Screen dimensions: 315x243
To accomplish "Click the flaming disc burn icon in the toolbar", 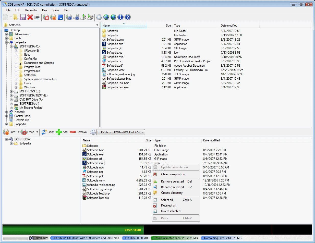I will pos(53,17).
